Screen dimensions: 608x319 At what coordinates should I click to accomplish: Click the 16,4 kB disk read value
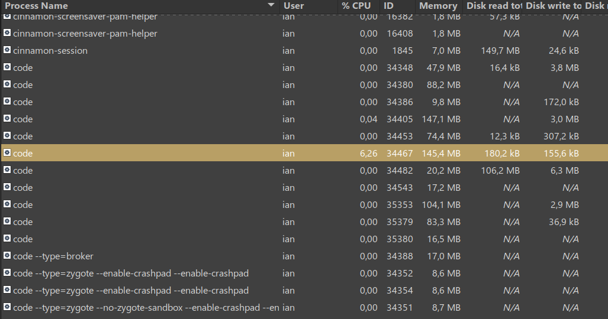(504, 68)
